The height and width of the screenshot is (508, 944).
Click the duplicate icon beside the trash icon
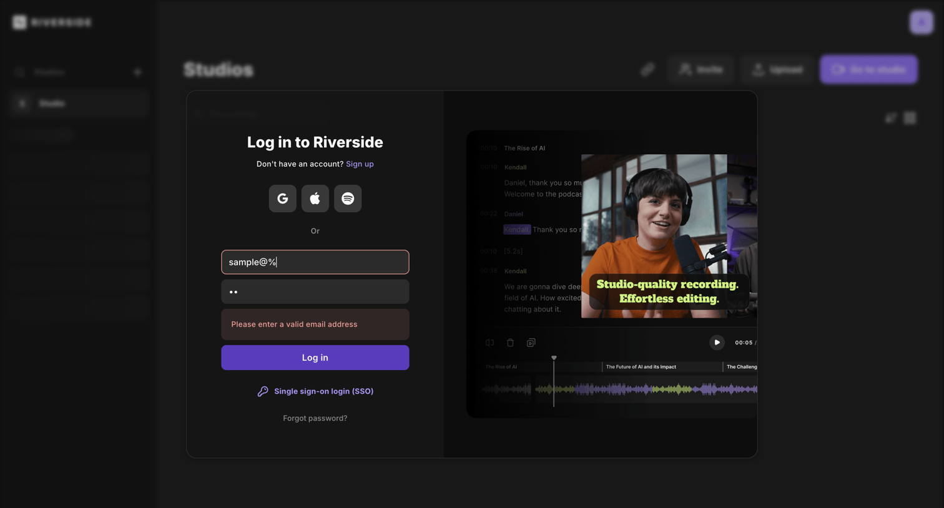(x=531, y=343)
